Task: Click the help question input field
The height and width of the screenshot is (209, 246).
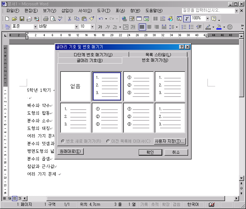Action: pos(208,11)
